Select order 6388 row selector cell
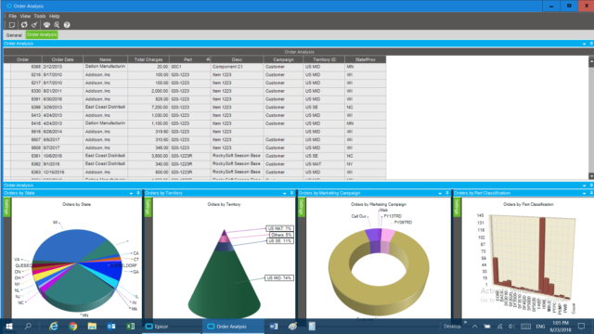This screenshot has width=594, height=334. (x=7, y=67)
